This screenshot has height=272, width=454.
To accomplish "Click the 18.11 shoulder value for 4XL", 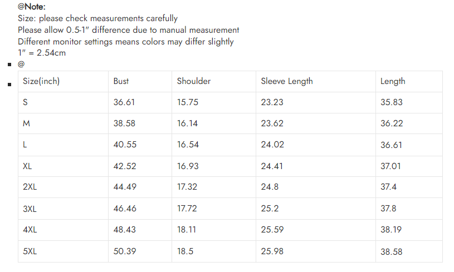I will 187,230.
